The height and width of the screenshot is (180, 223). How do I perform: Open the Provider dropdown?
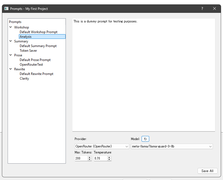pyautogui.click(x=102, y=146)
